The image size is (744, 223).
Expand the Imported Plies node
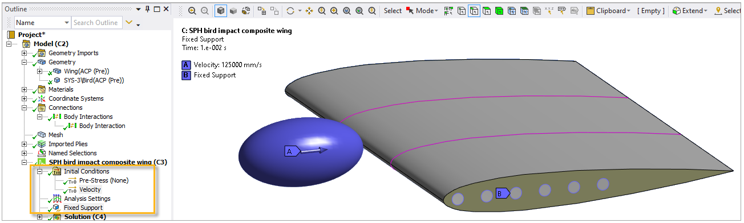[x=24, y=144]
